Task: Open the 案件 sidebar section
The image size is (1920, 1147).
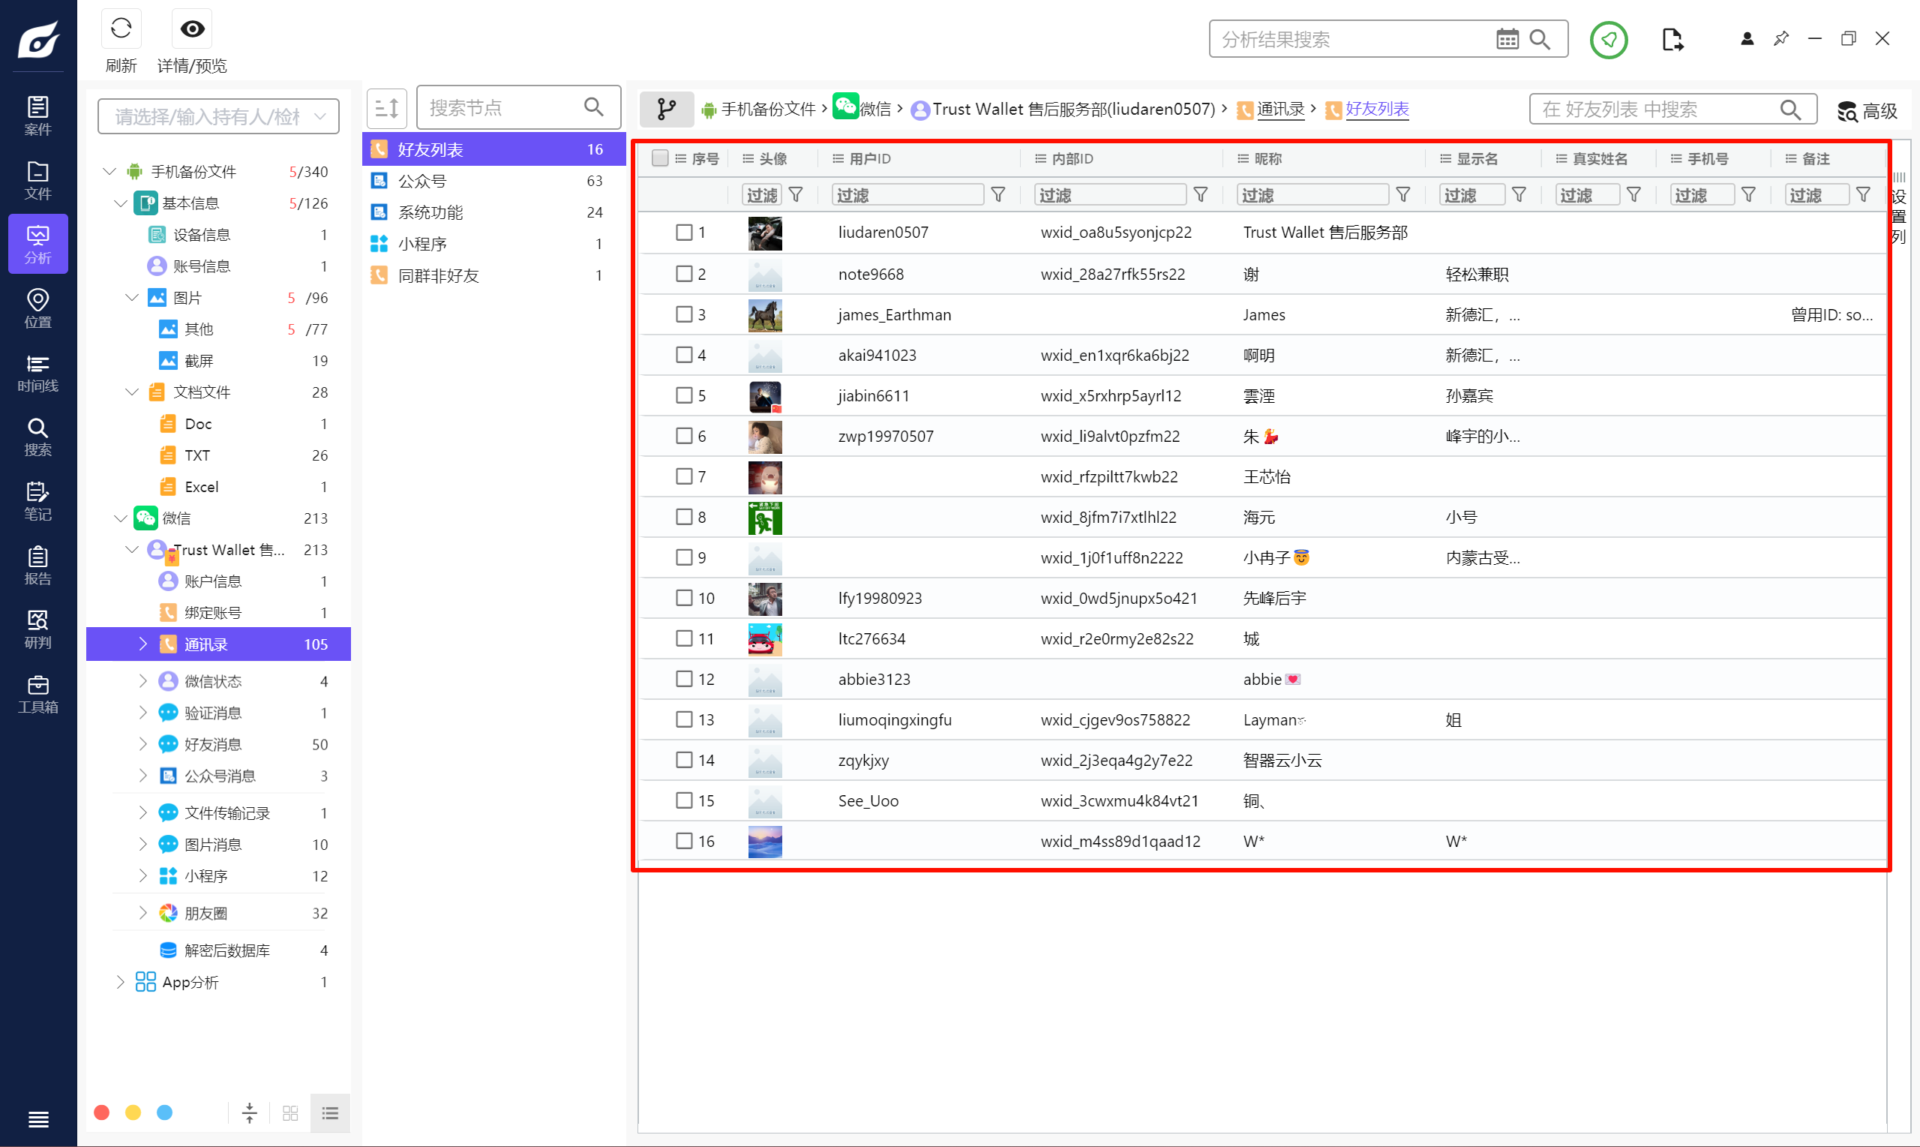Action: coord(37,116)
